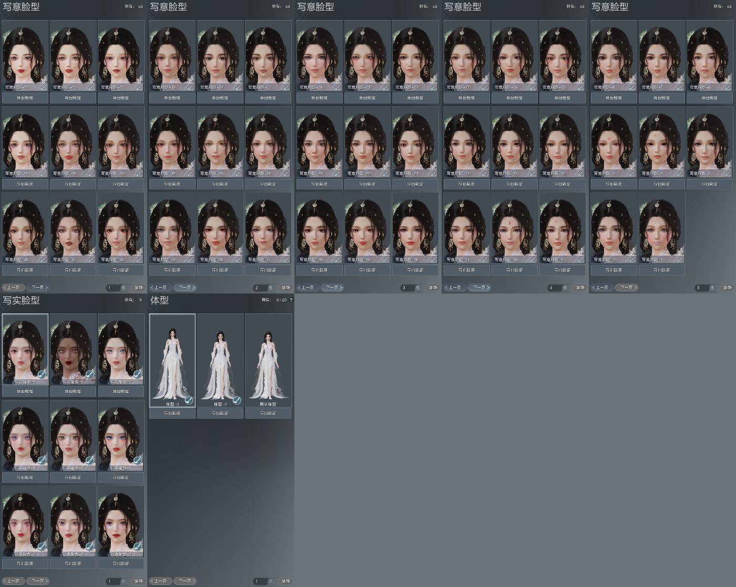The height and width of the screenshot is (587, 736).
Task: Click the edit icon on the dark-skinned 写实脸型-8 face
Action: [89, 374]
